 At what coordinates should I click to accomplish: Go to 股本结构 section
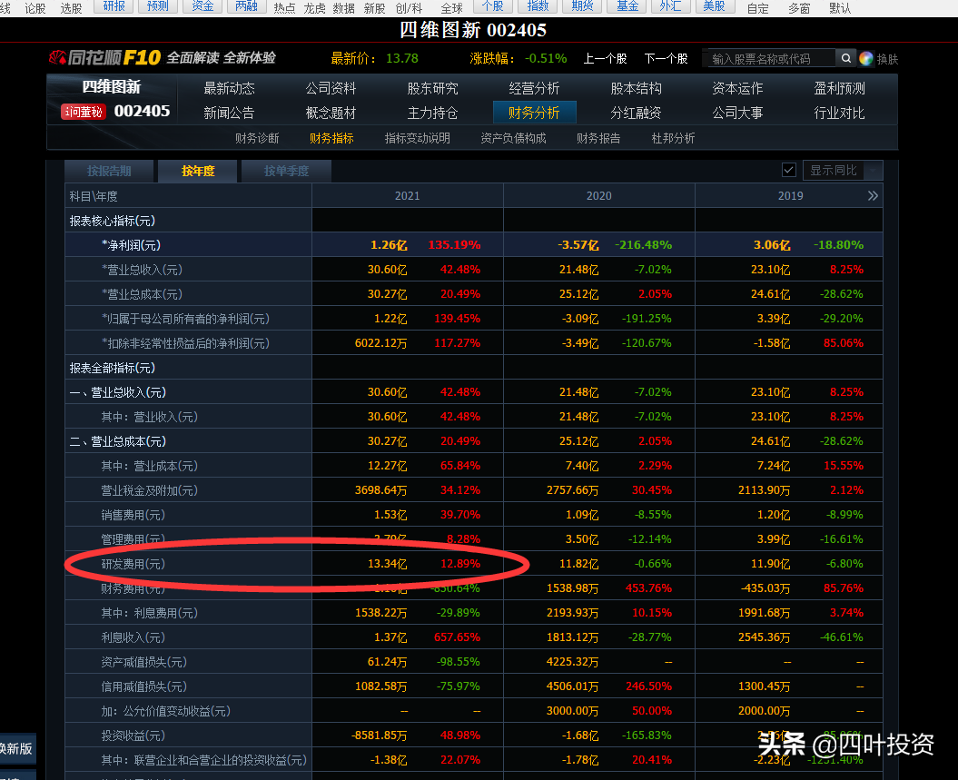pyautogui.click(x=636, y=89)
